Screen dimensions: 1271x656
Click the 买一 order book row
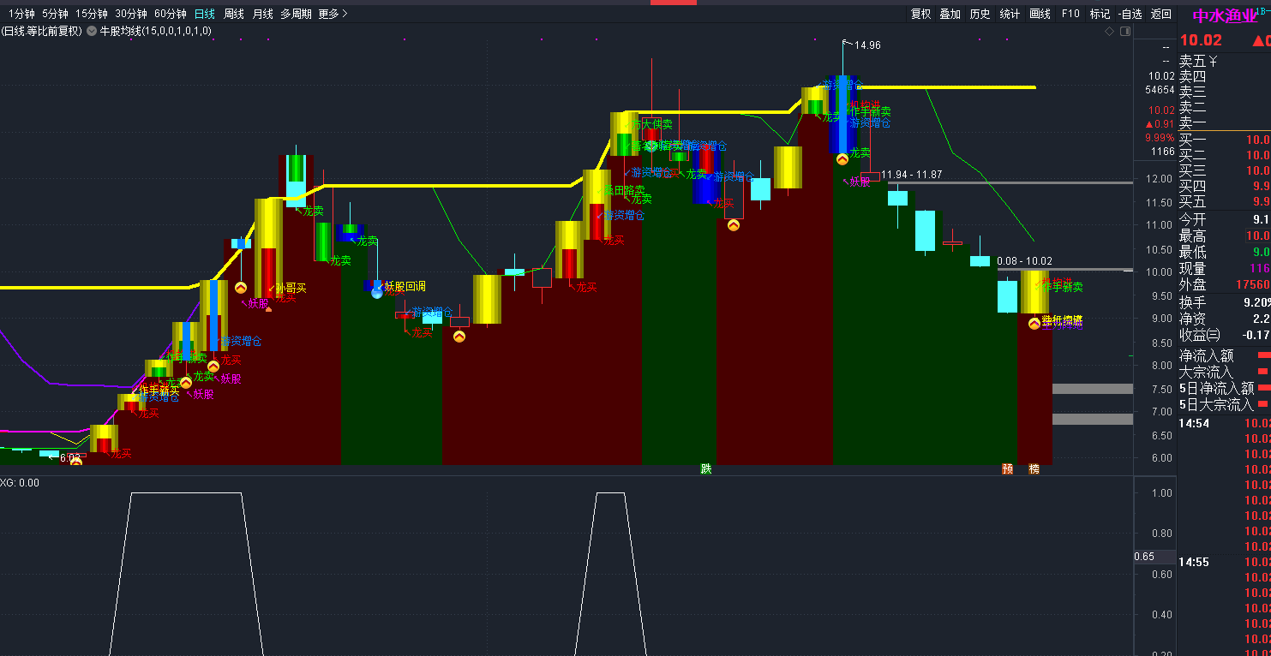click(x=1225, y=140)
